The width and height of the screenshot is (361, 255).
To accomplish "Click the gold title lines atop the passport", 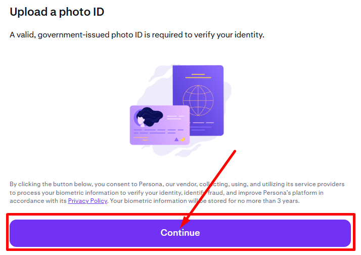I will click(198, 77).
